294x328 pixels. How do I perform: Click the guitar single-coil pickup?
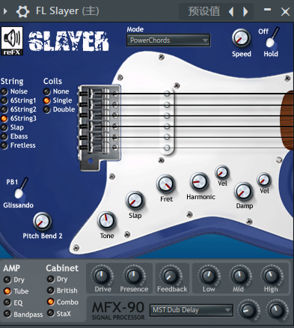[167, 121]
